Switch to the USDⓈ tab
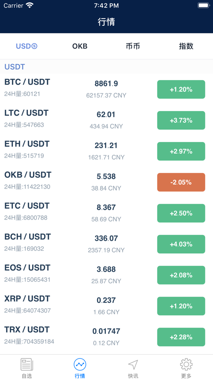This screenshot has width=213, height=380. pos(27,46)
